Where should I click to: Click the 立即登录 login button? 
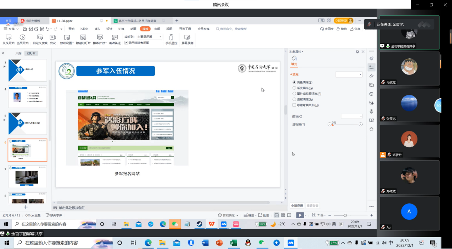(343, 21)
